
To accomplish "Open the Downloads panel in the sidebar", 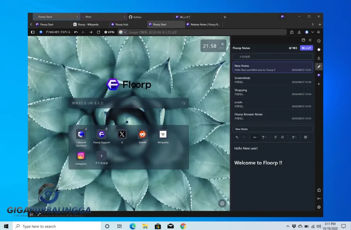I will [x=319, y=58].
